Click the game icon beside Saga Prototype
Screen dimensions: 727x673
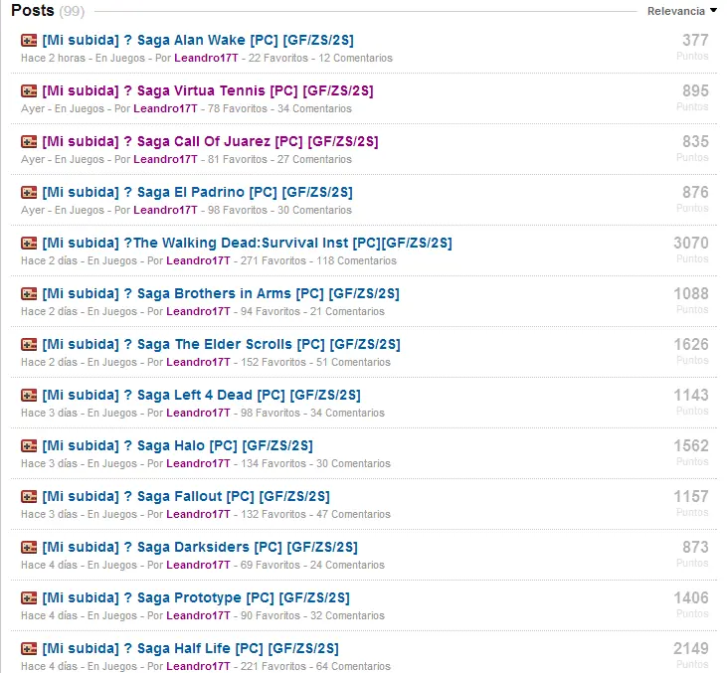tap(29, 597)
